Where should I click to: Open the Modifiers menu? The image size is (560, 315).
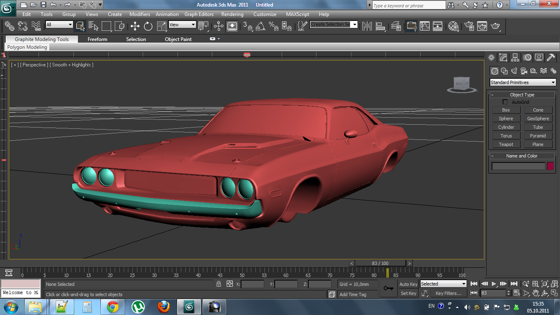139,14
